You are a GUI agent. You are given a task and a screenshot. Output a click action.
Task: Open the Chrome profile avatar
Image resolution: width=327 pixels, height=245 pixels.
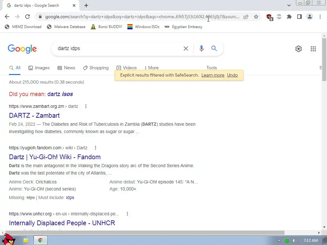coord(310,17)
